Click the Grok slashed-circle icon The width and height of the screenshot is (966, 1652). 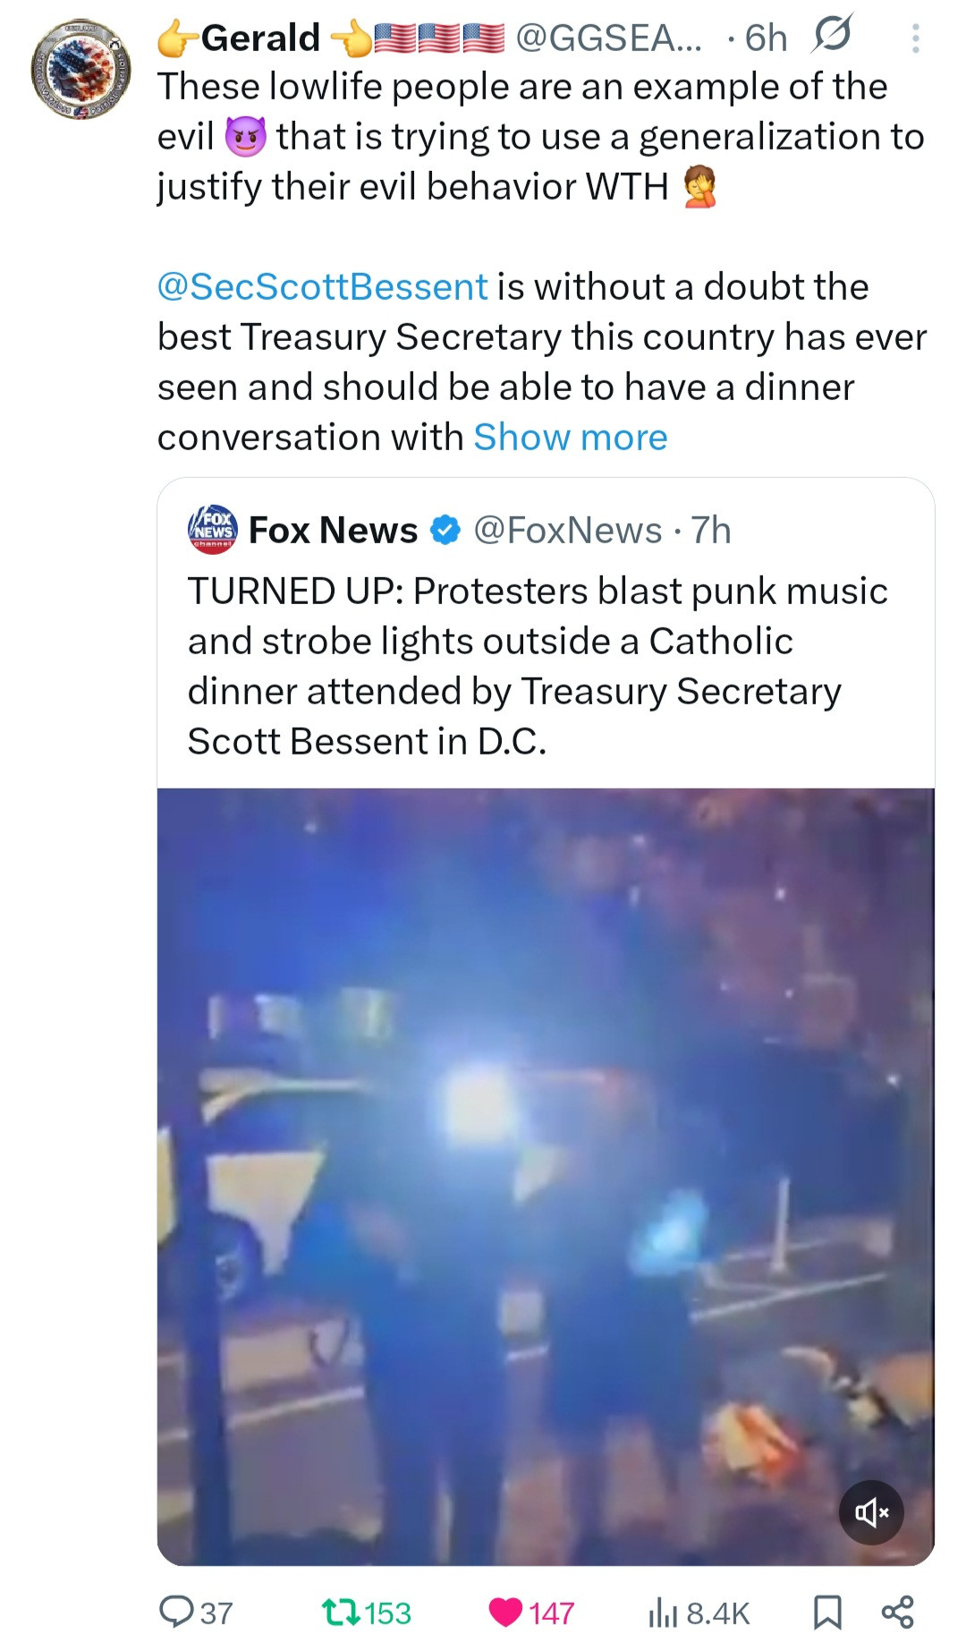(832, 36)
